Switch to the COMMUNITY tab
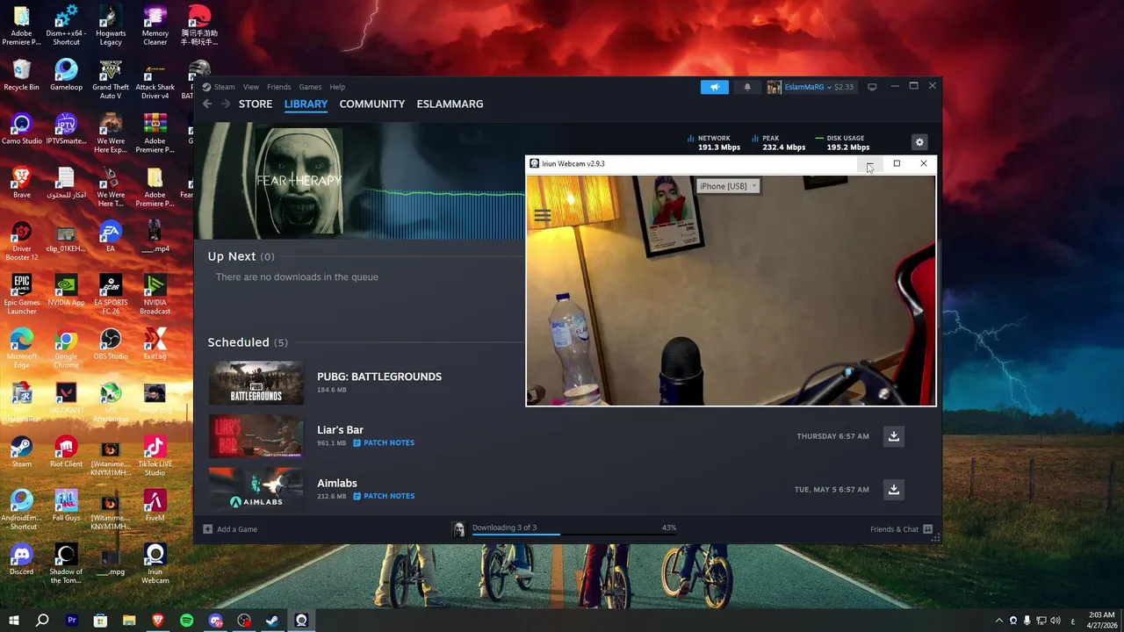Screen dimensions: 1124x632 [x=372, y=104]
